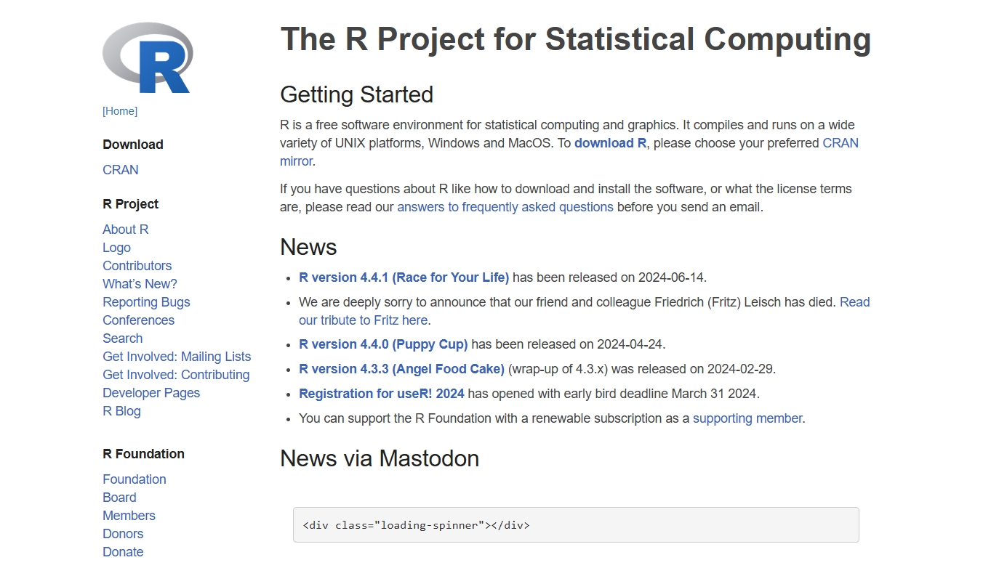Click the download R link
999x568 pixels.
611,143
